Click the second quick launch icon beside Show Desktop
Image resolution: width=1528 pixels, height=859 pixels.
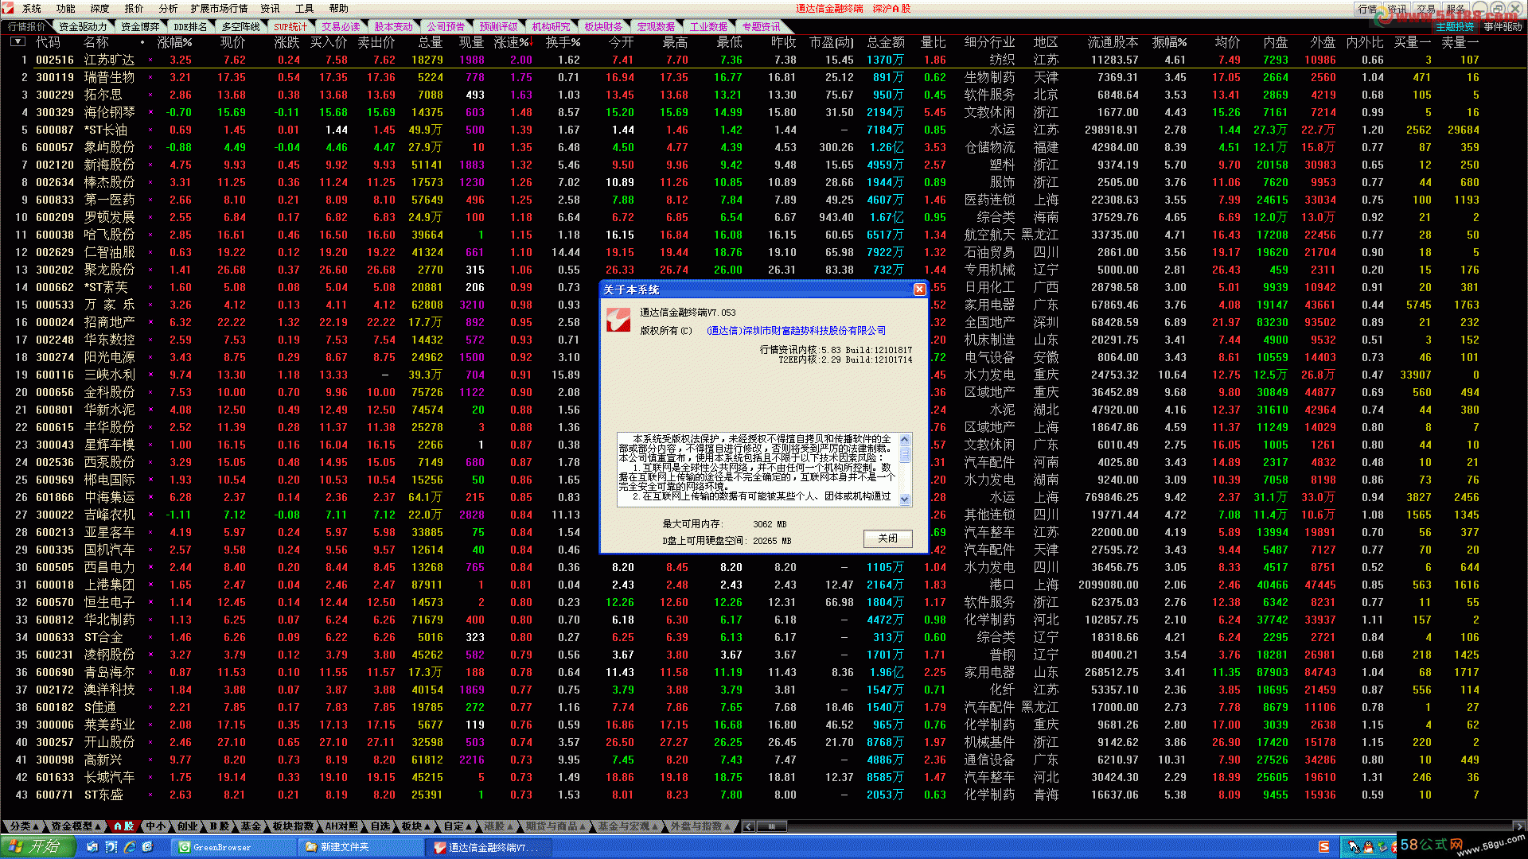111,847
